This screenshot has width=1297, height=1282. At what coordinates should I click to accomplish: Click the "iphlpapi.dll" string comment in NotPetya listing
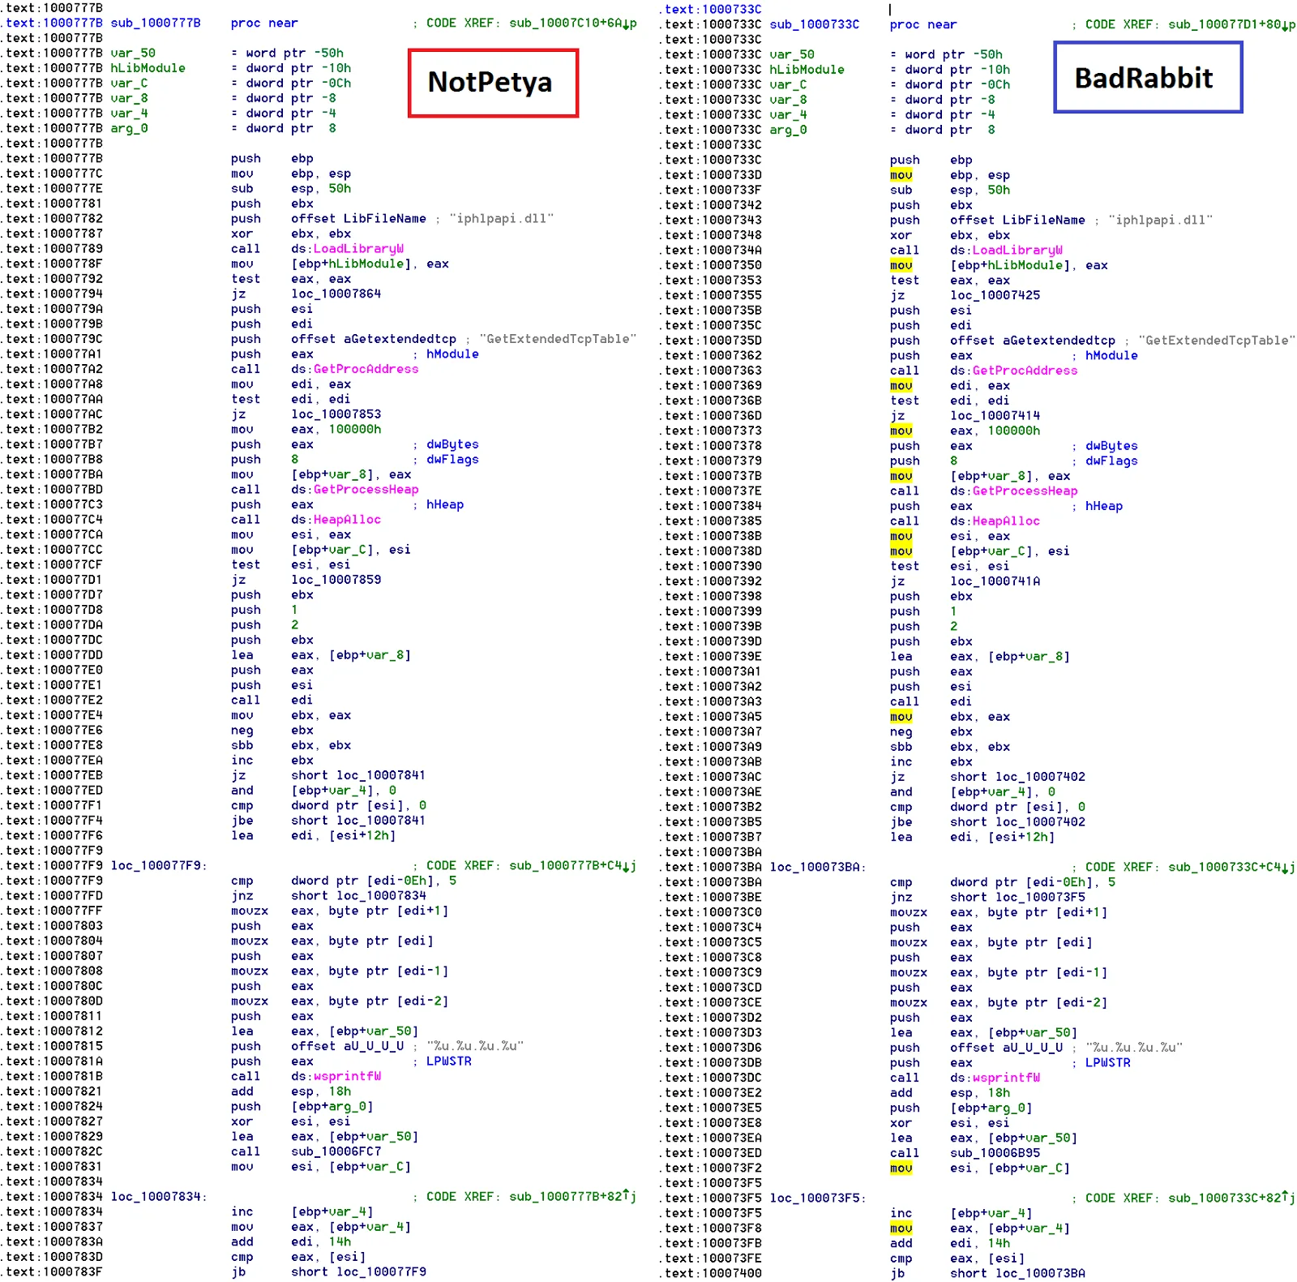pyautogui.click(x=502, y=219)
